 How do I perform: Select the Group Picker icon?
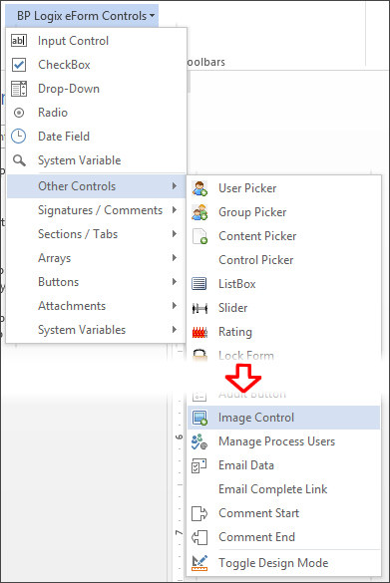click(199, 212)
